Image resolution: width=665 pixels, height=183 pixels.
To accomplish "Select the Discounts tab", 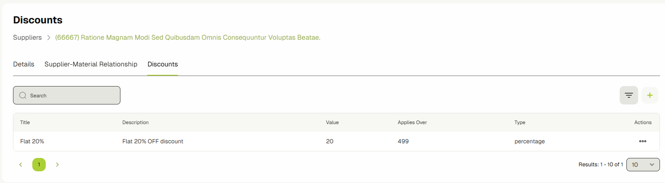I will coord(162,64).
